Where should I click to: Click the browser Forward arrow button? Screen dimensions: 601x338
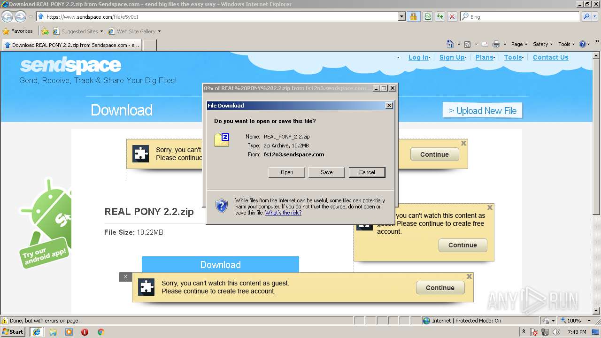coord(20,17)
